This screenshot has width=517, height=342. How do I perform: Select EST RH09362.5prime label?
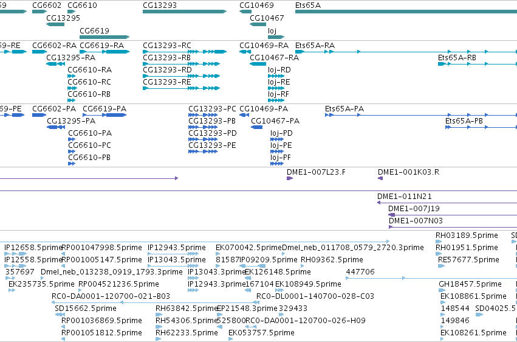332,259
